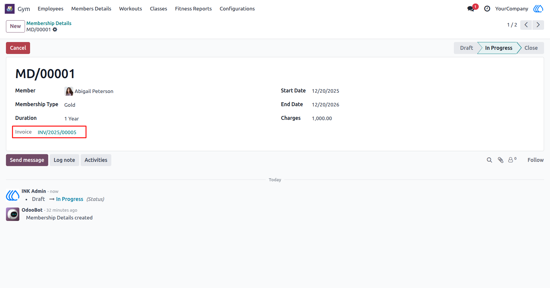The height and width of the screenshot is (288, 550).
Task: Click the member name Abigail Peterson
Action: click(x=94, y=91)
